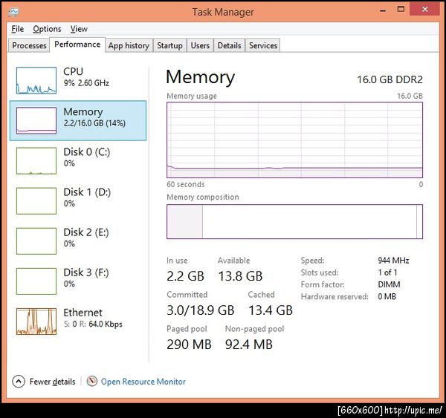Open the Users tab
Image resolution: width=446 pixels, height=418 pixels.
click(x=200, y=45)
